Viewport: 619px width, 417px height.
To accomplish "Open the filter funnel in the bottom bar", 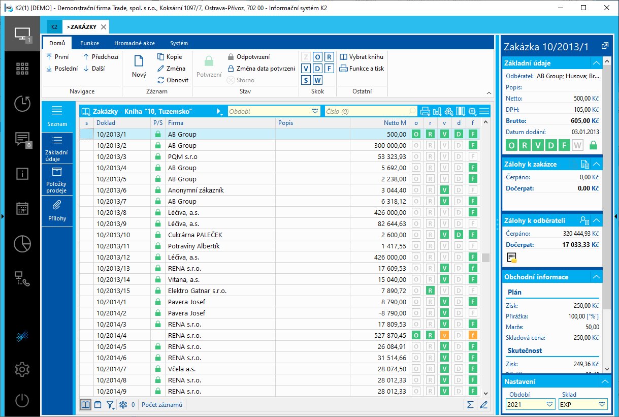I will point(110,405).
